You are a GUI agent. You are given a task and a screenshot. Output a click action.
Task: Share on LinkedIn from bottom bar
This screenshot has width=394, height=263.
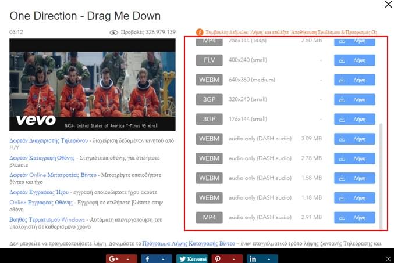(262, 258)
